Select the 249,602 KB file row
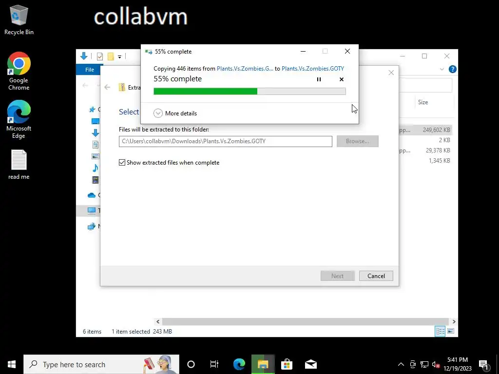 coord(425,130)
